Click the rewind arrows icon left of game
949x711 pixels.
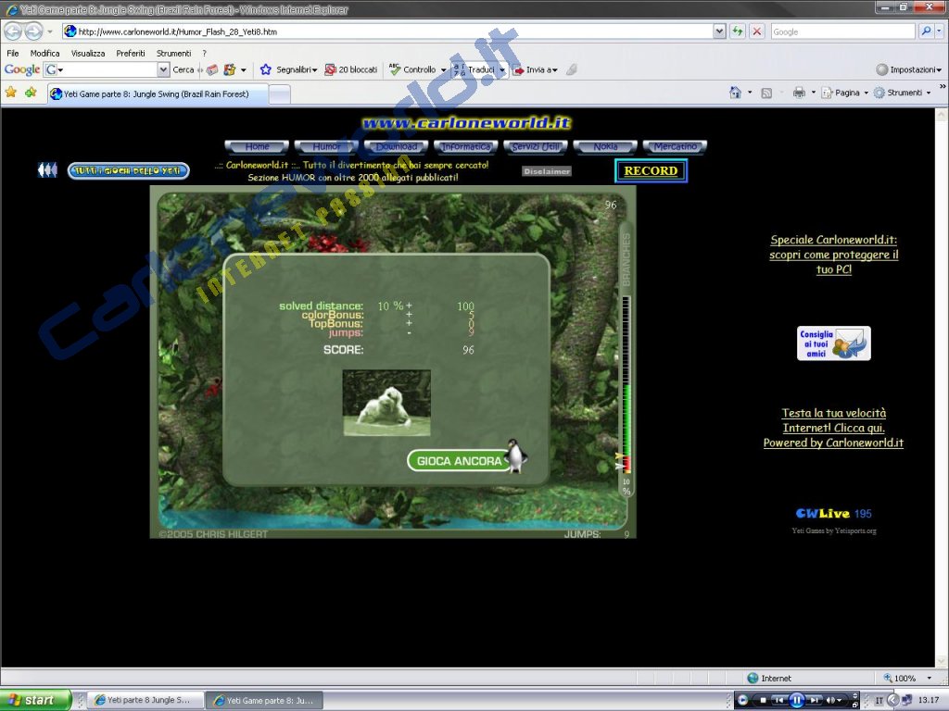tap(47, 170)
